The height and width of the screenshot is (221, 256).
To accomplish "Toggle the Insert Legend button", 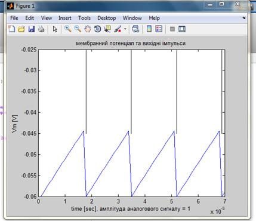I will (x=159, y=29).
